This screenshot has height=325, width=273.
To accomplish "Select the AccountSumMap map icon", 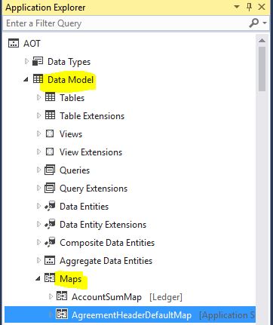I will pyautogui.click(x=62, y=296).
